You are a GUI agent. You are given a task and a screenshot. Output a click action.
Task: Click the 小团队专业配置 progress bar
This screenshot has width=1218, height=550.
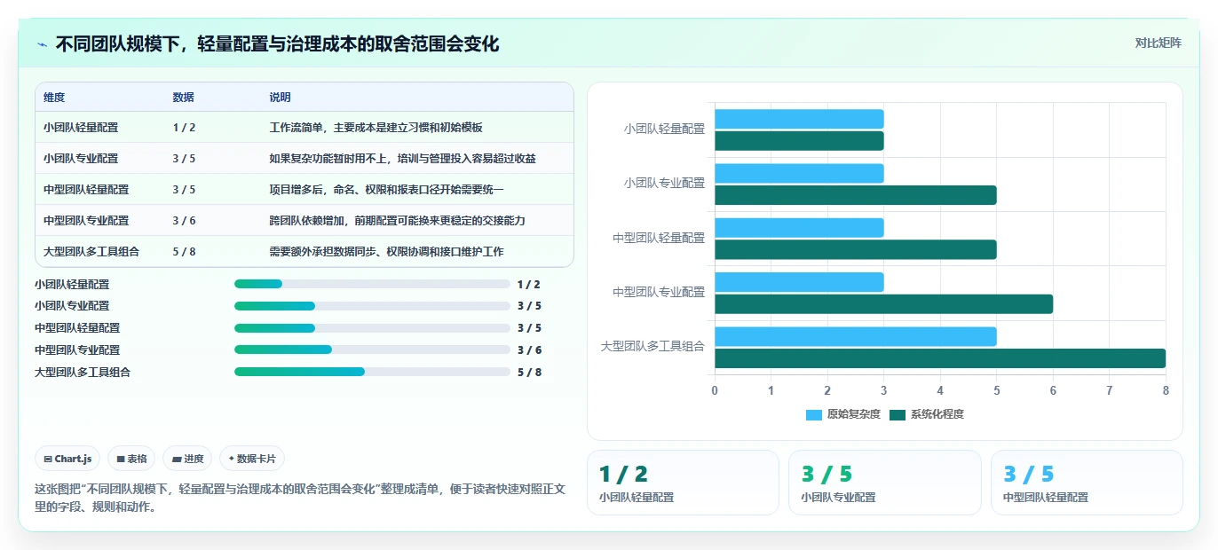point(372,306)
